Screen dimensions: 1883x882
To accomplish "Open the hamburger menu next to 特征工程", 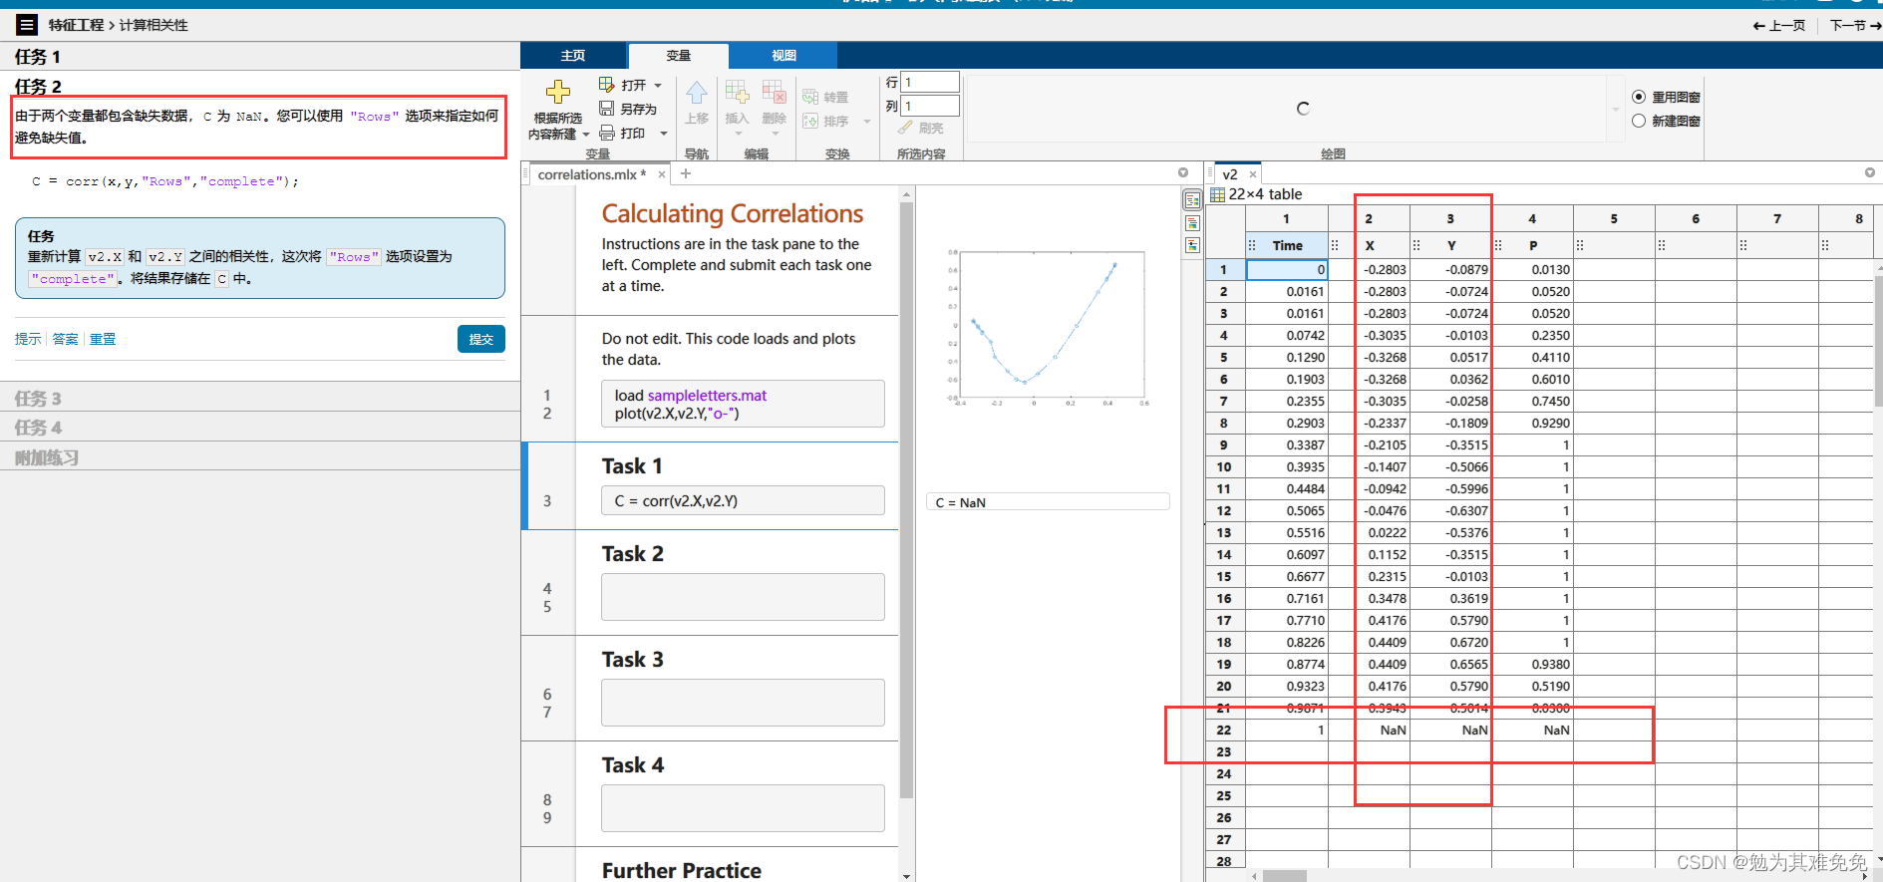I will [x=27, y=25].
